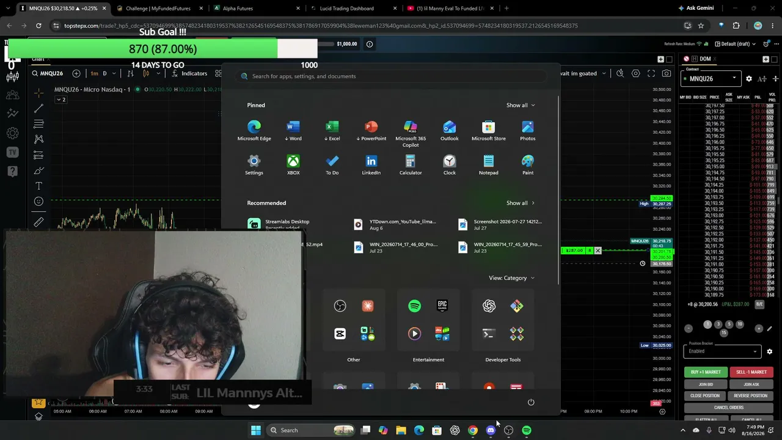782x440 pixels.
Task: Open the Microsoft Store app
Action: click(x=489, y=131)
